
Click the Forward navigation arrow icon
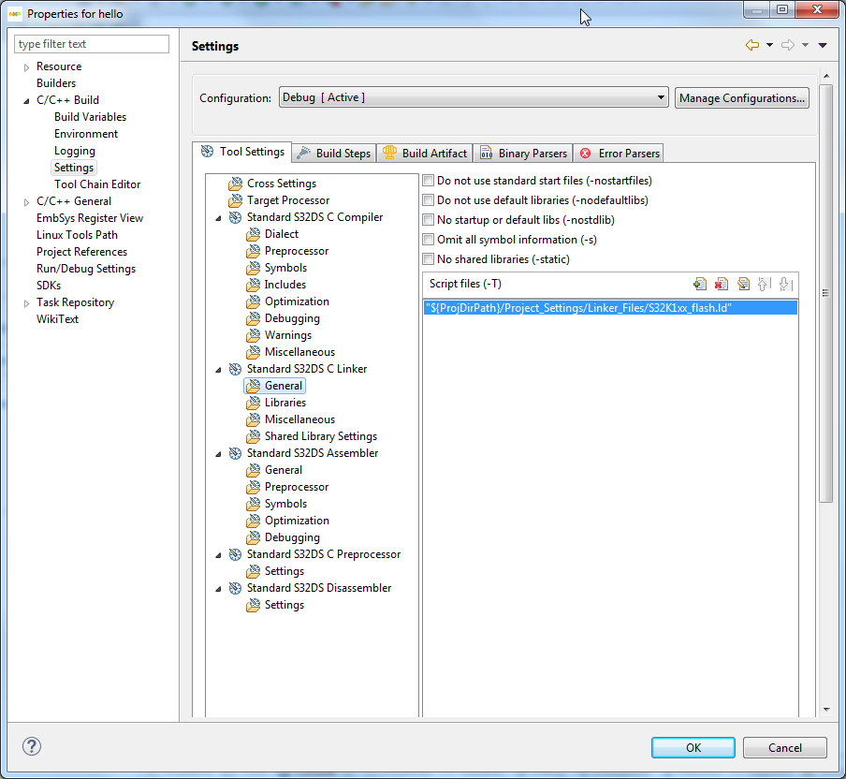(788, 45)
